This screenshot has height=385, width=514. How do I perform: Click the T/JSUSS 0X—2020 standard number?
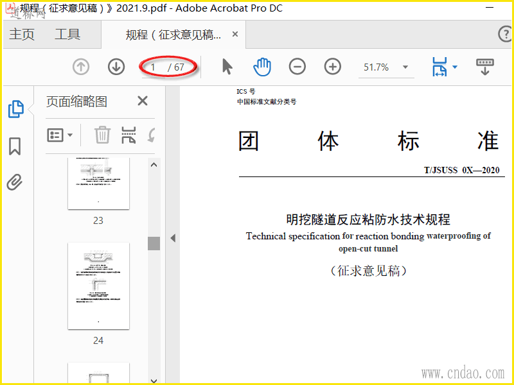pos(461,170)
